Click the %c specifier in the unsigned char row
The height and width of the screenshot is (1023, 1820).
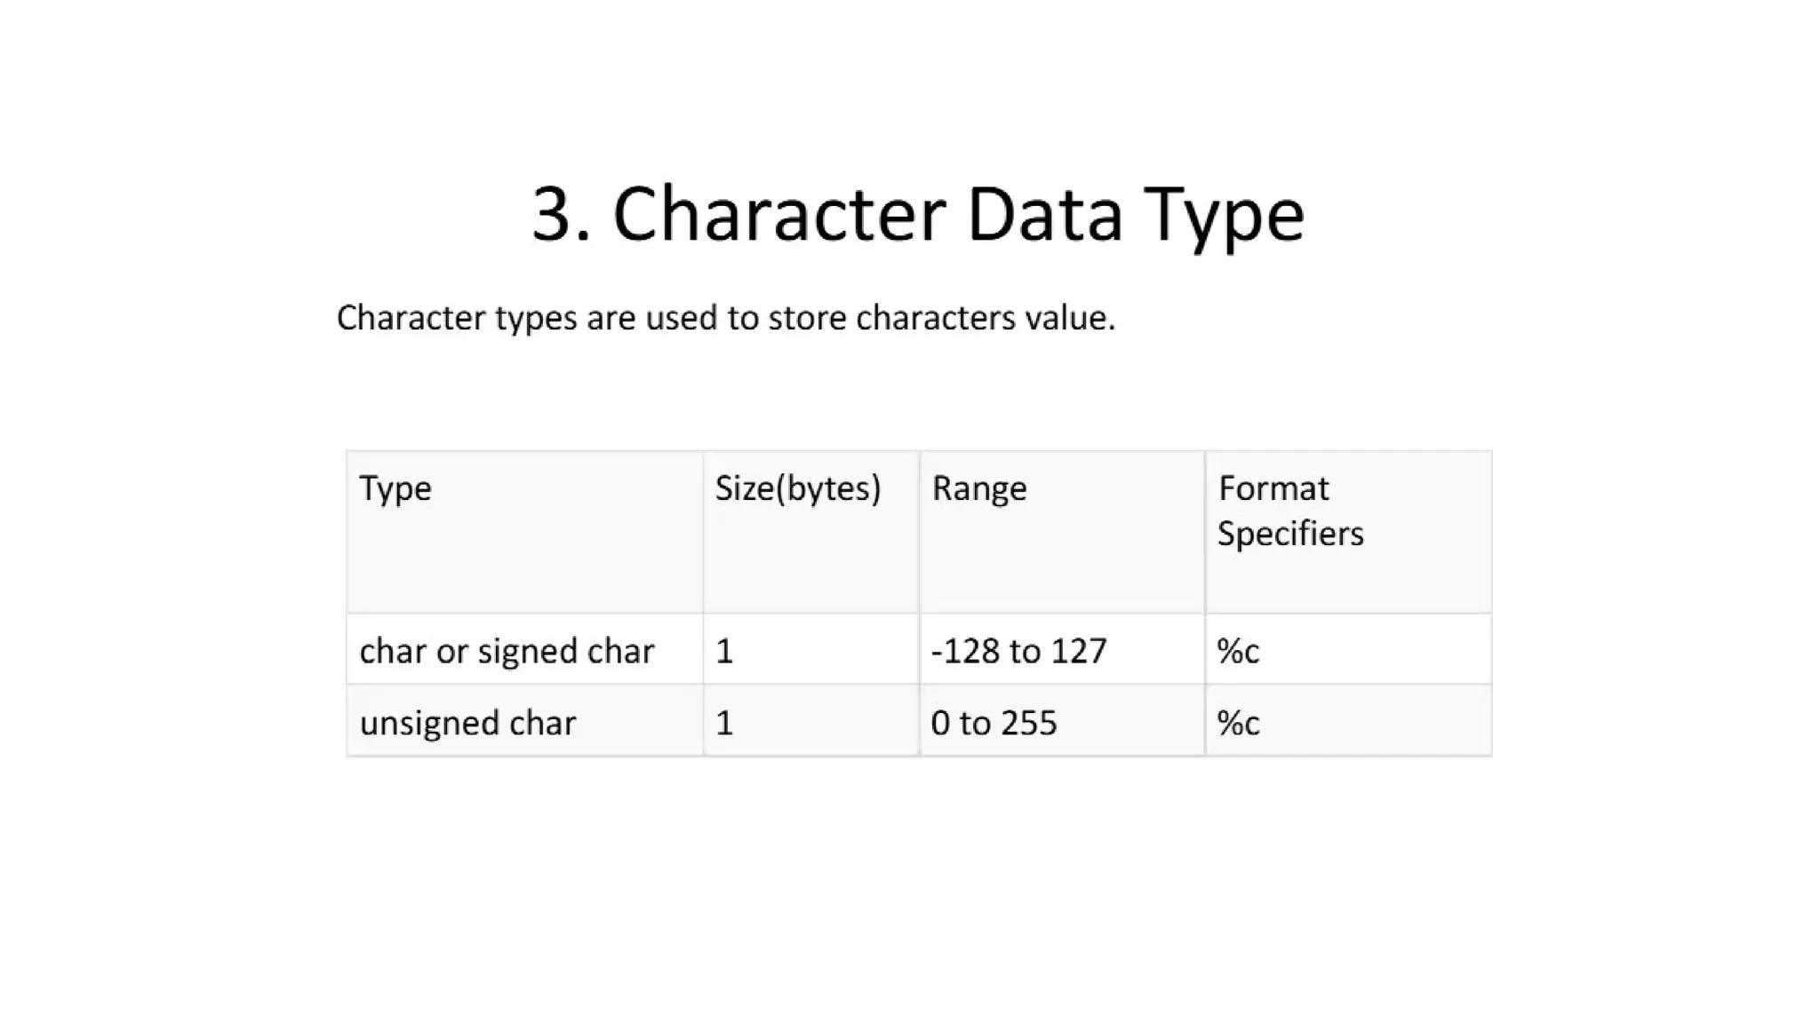tap(1238, 723)
